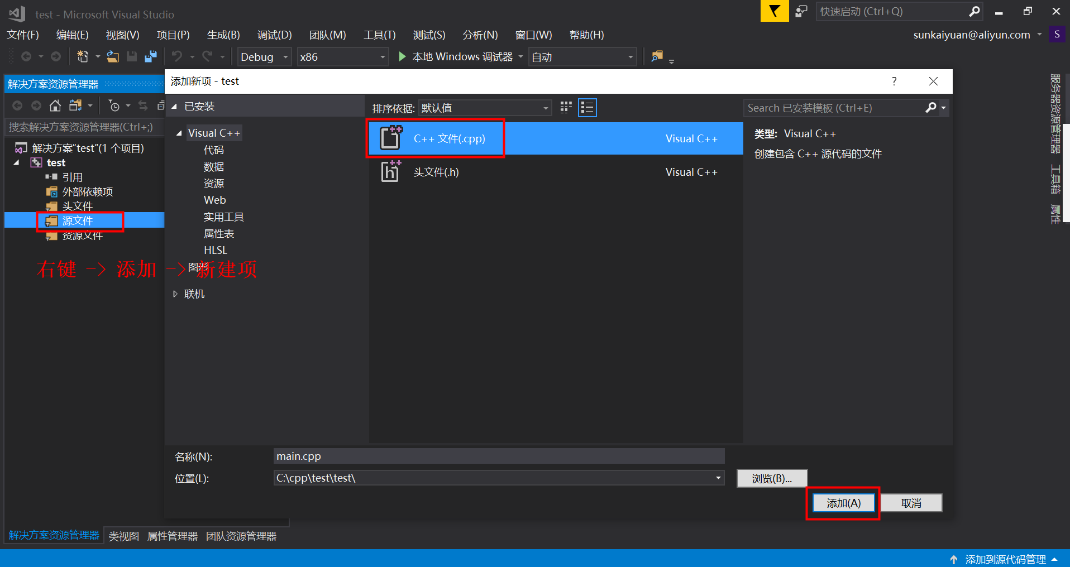Open the 生成(B) menu
The height and width of the screenshot is (567, 1070).
point(223,35)
